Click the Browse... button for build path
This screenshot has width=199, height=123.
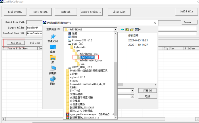[x=187, y=22]
